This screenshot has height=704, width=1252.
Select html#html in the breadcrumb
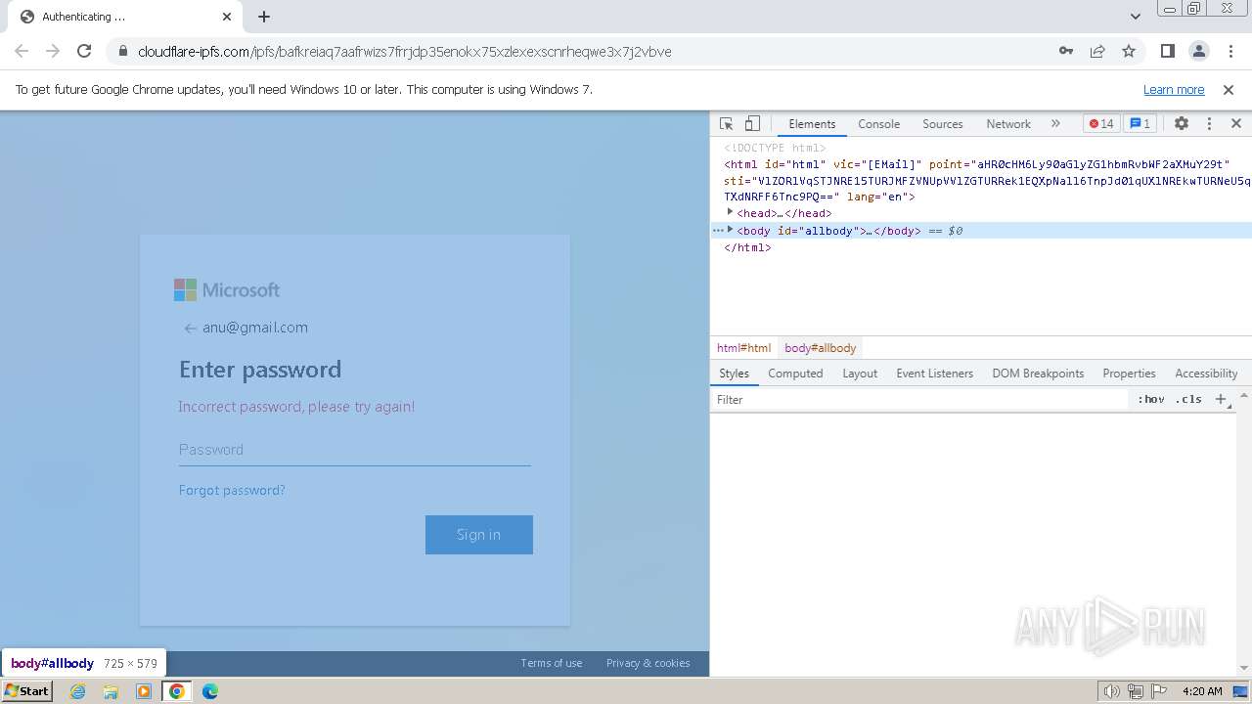point(743,348)
